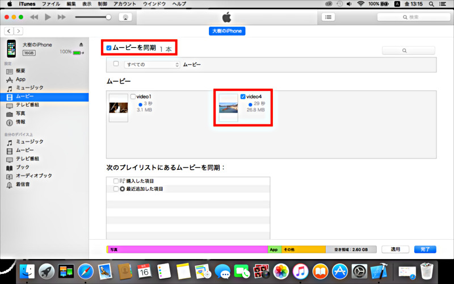Image resolution: width=454 pixels, height=284 pixels.
Task: Click the video4 thumbnail
Action: pyautogui.click(x=229, y=108)
